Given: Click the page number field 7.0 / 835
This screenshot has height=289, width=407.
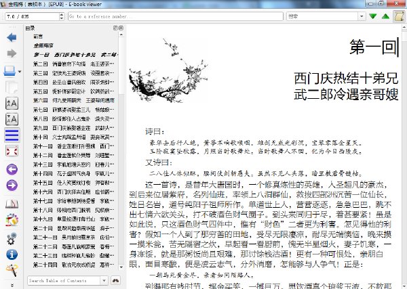Looking at the screenshot, I should pos(32,16).
